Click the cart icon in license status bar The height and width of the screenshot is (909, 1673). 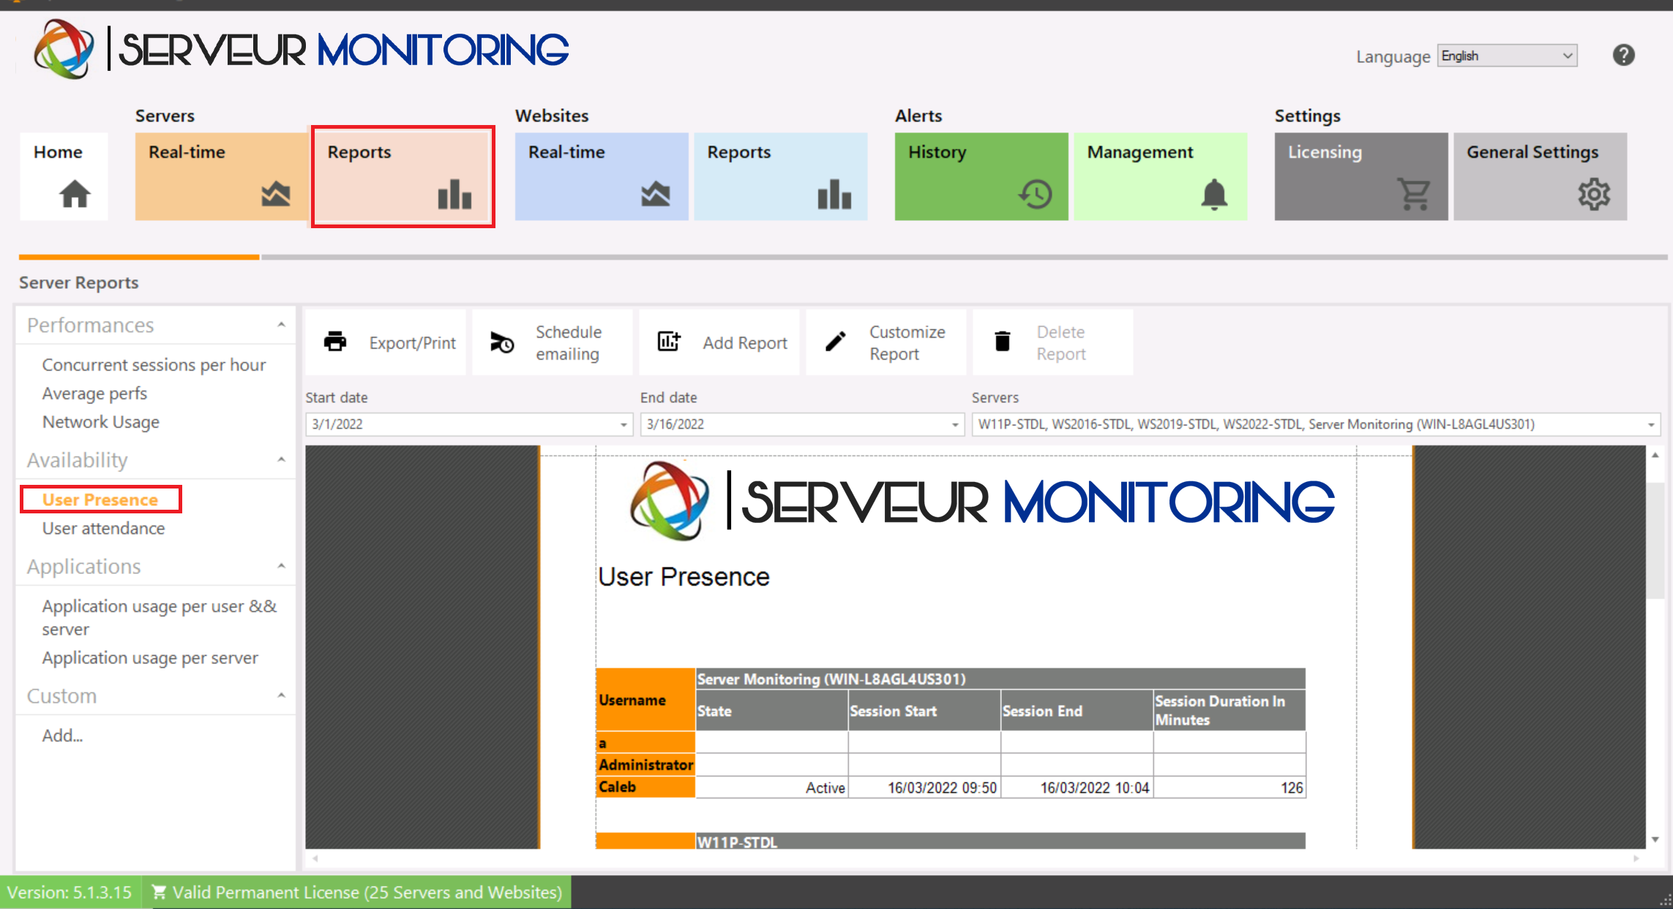[x=159, y=892]
